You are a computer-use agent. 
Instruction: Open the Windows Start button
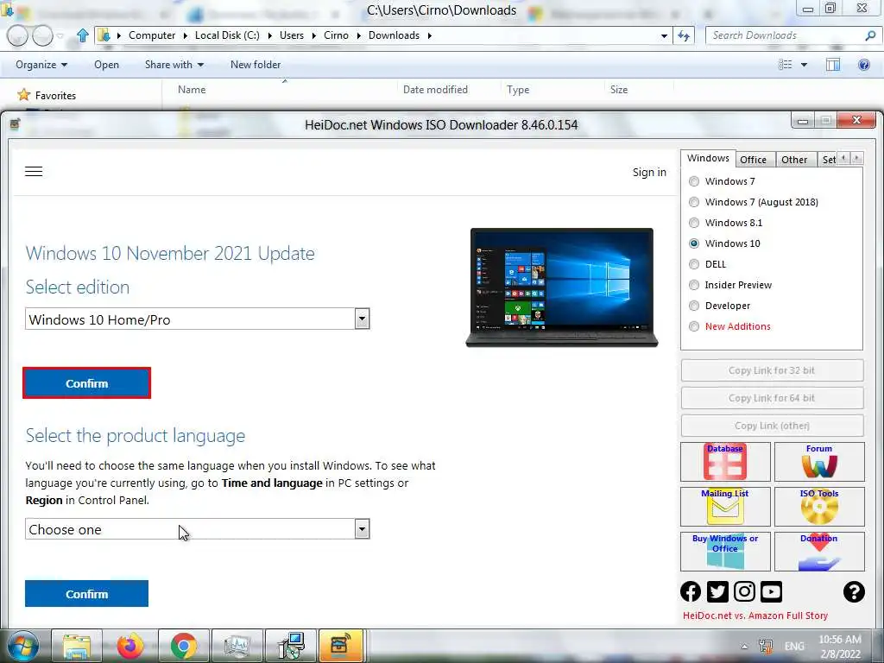click(23, 646)
